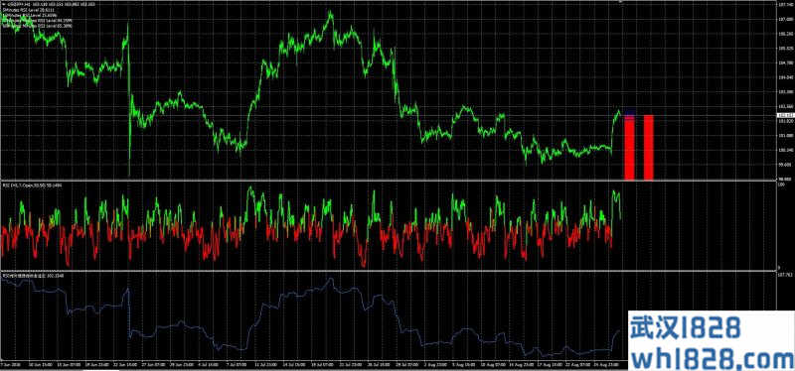Select the 5Minutes RSI Level label
Viewport: 795px width, 371px height.
pyautogui.click(x=21, y=10)
